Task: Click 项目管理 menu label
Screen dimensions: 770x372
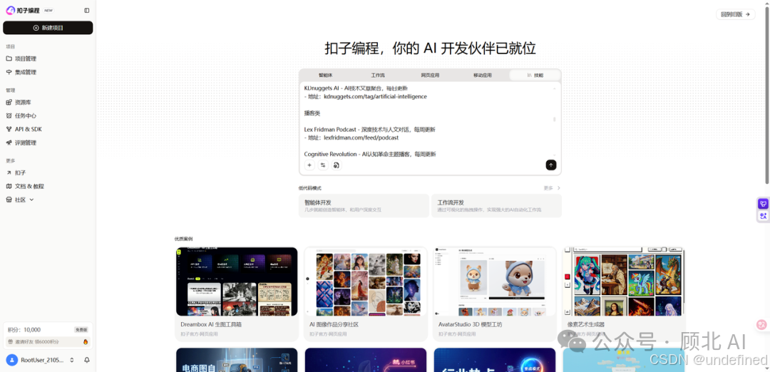Action: coord(26,58)
